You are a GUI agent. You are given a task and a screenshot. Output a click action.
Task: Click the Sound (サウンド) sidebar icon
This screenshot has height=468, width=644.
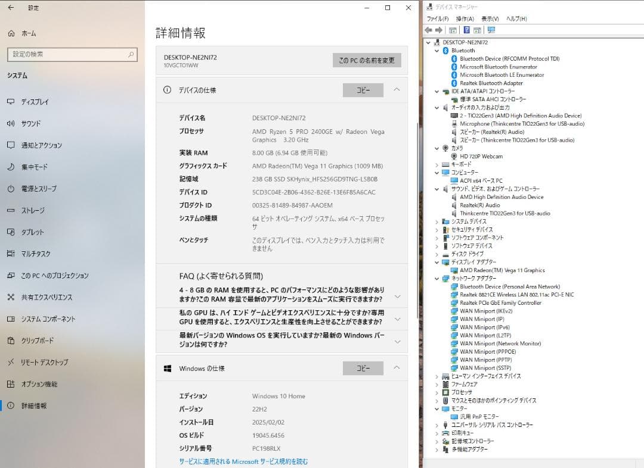click(x=11, y=123)
